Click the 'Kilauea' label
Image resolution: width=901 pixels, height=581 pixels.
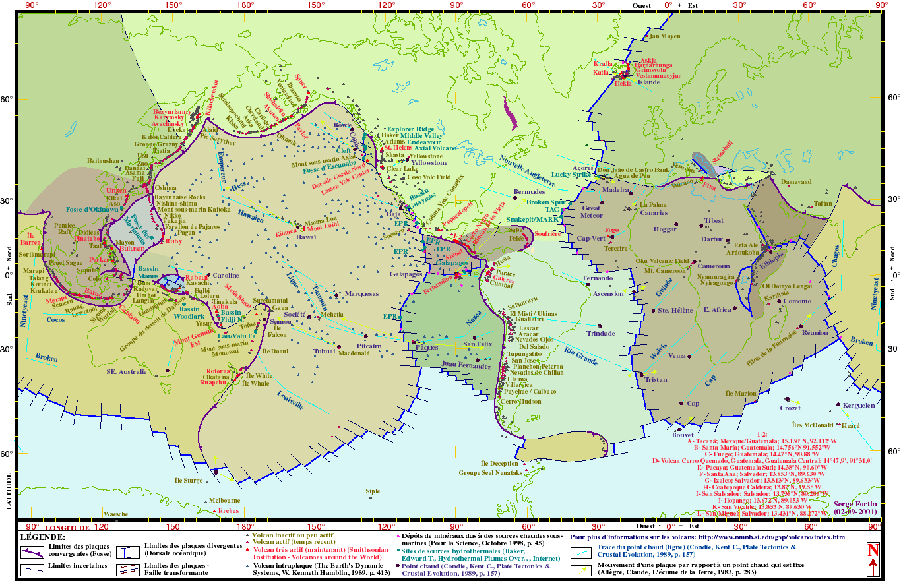click(287, 233)
